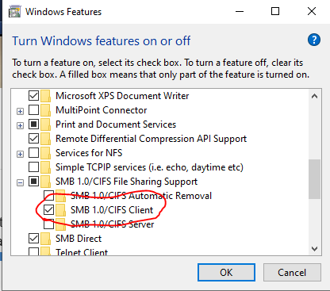Uncheck Remote Differential Compression API Support
The image size is (330, 291).
click(33, 139)
